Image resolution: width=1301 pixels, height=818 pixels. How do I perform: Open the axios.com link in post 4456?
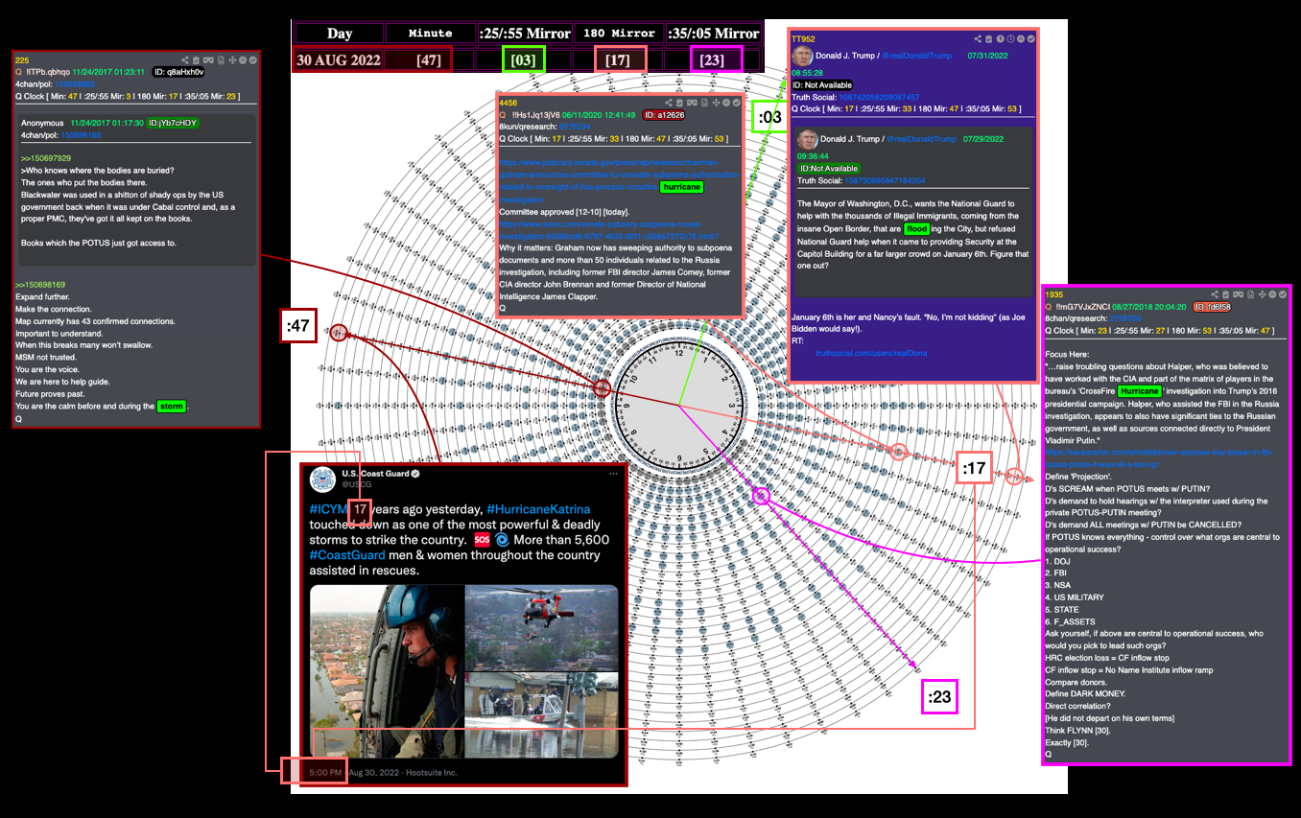(x=608, y=228)
